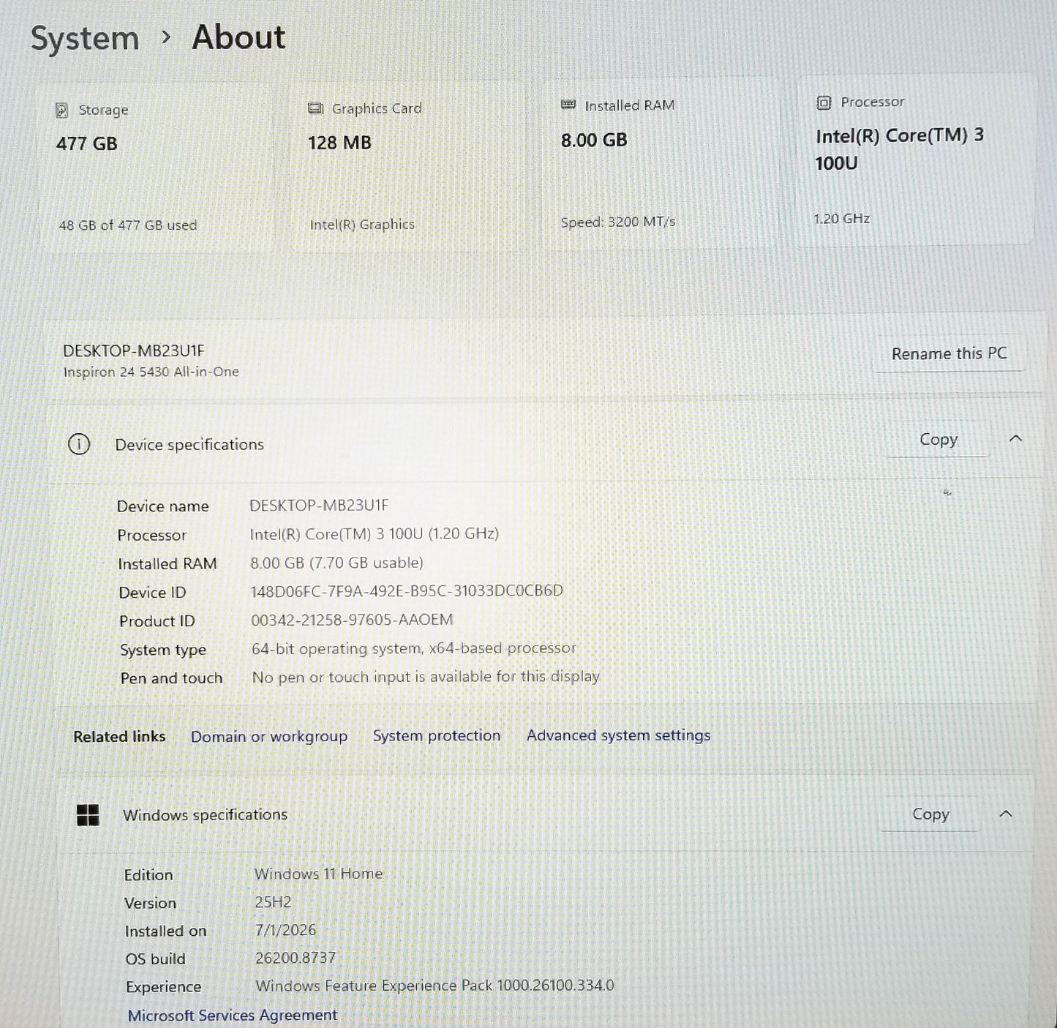1057x1028 pixels.
Task: Click the Windows 11 Home edition value
Action: [x=319, y=874]
